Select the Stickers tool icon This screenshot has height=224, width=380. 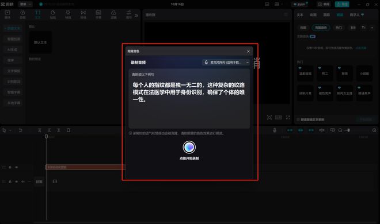[53, 14]
